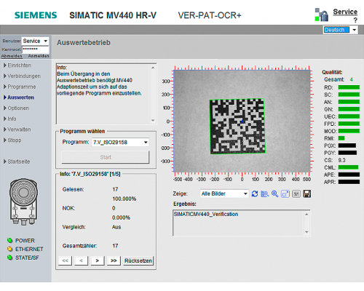Expand the Programm 7.V_ISO29158 dropdown
The height and width of the screenshot is (291, 364).
click(120, 143)
